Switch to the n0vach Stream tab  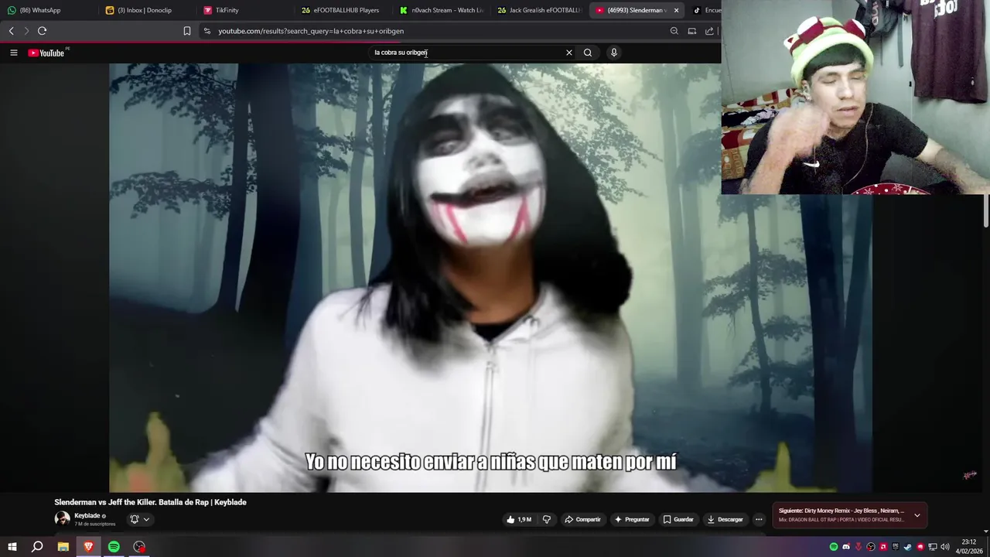pos(442,10)
